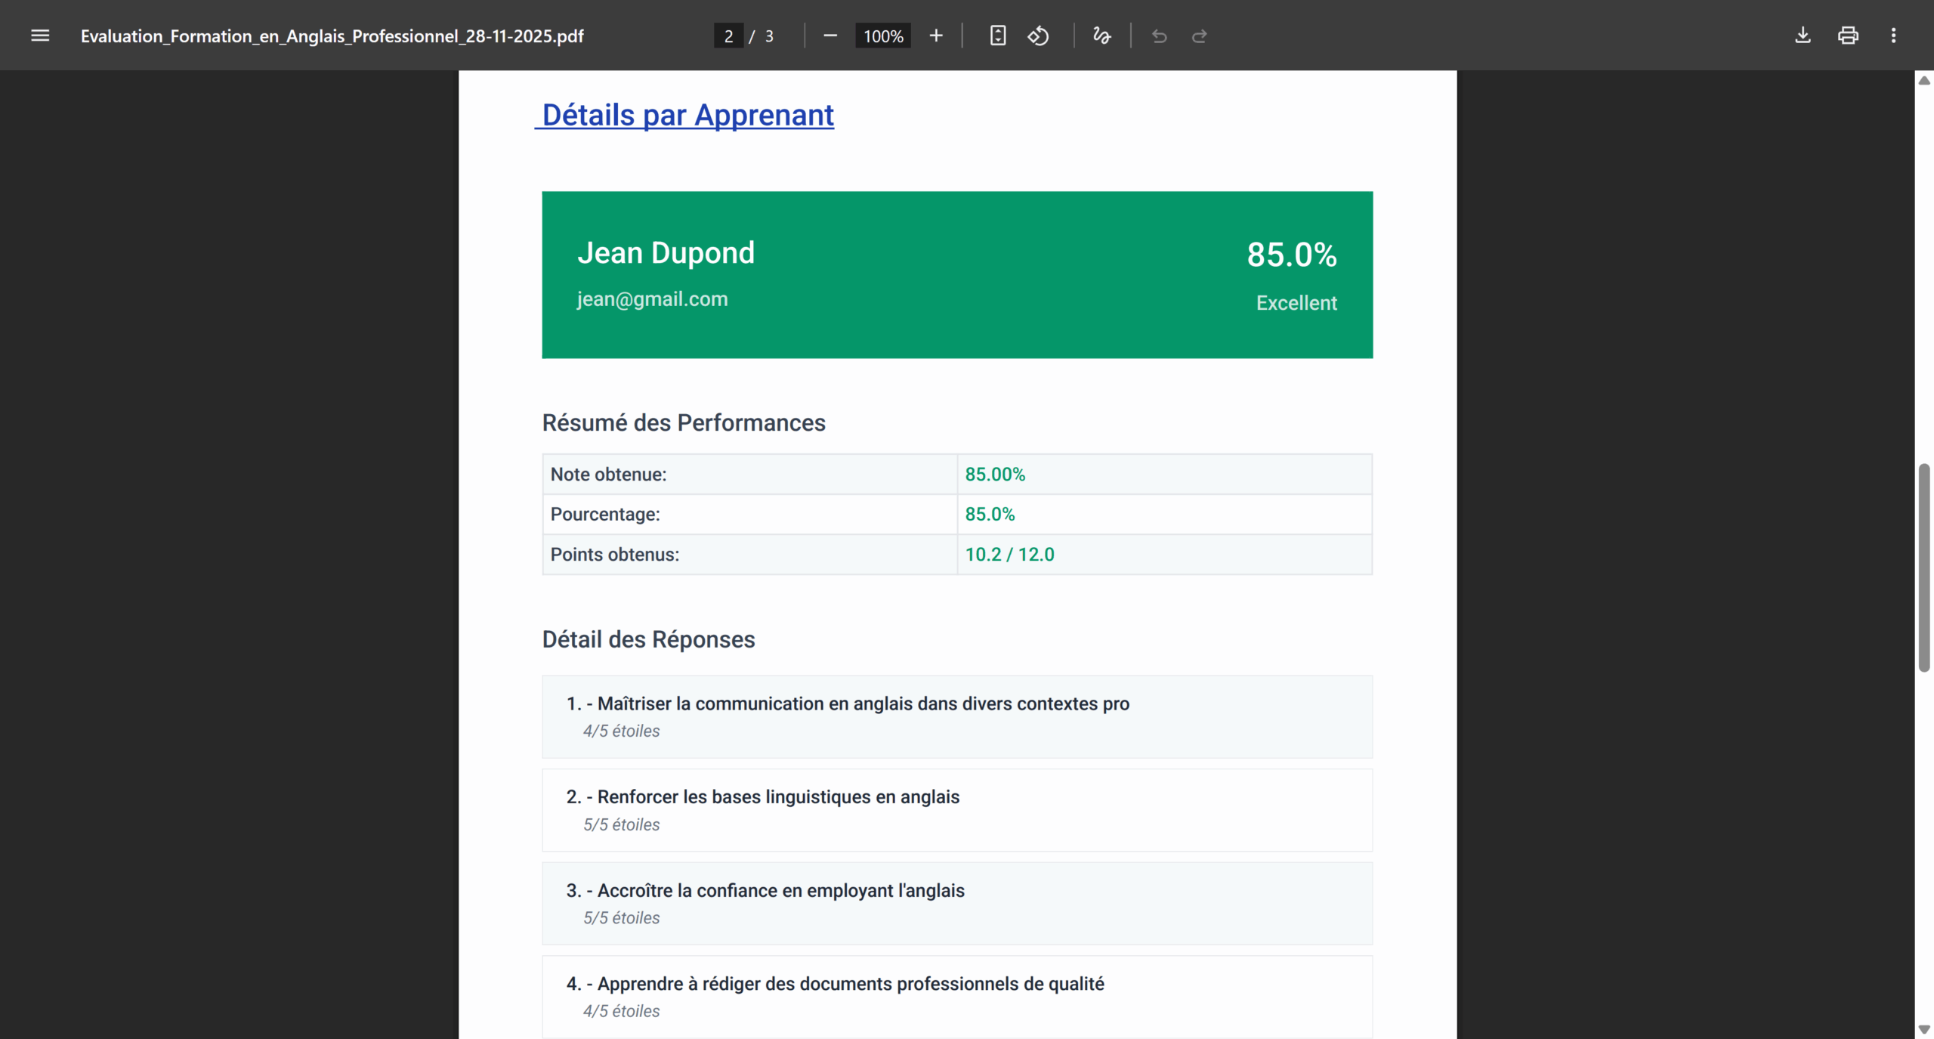1934x1039 pixels.
Task: Rotate the page counterclockwise
Action: pyautogui.click(x=1038, y=35)
